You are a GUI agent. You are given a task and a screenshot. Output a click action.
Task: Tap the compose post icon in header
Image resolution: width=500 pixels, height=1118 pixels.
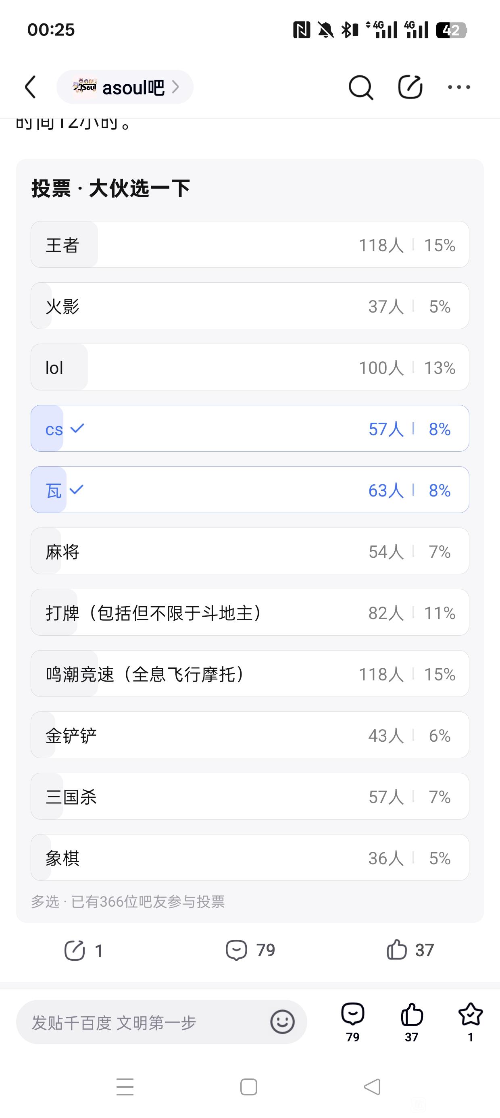click(x=410, y=87)
